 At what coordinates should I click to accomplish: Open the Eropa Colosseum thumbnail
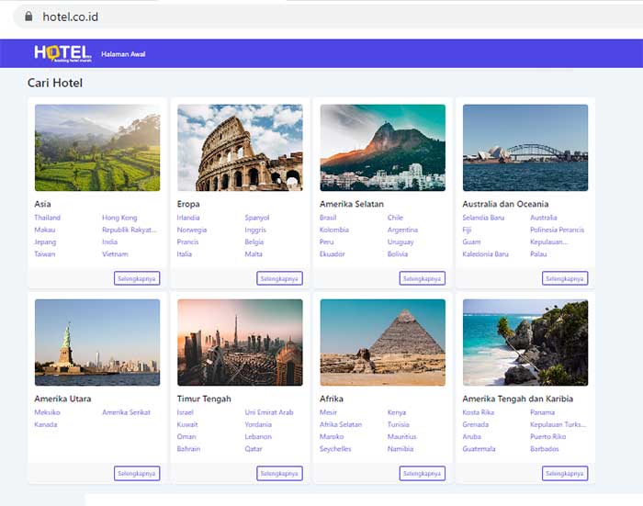pyautogui.click(x=240, y=148)
